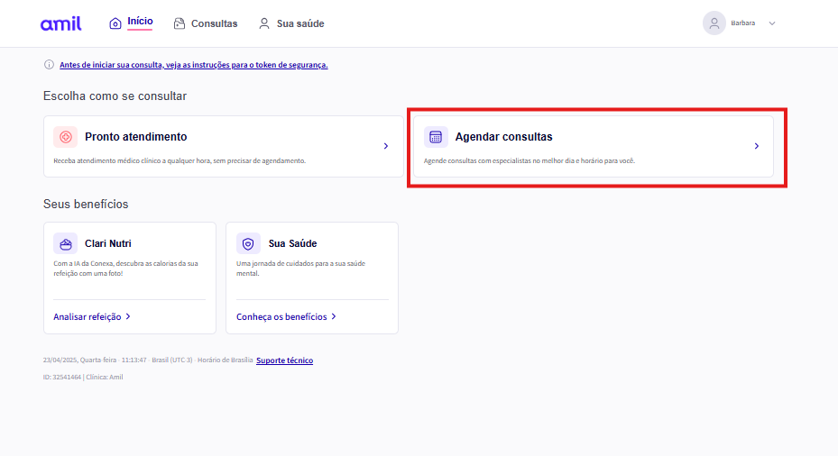Click the Agendar consultas description text

530,160
